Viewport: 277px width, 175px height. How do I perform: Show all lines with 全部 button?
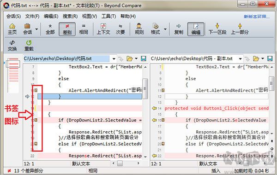point(50,29)
